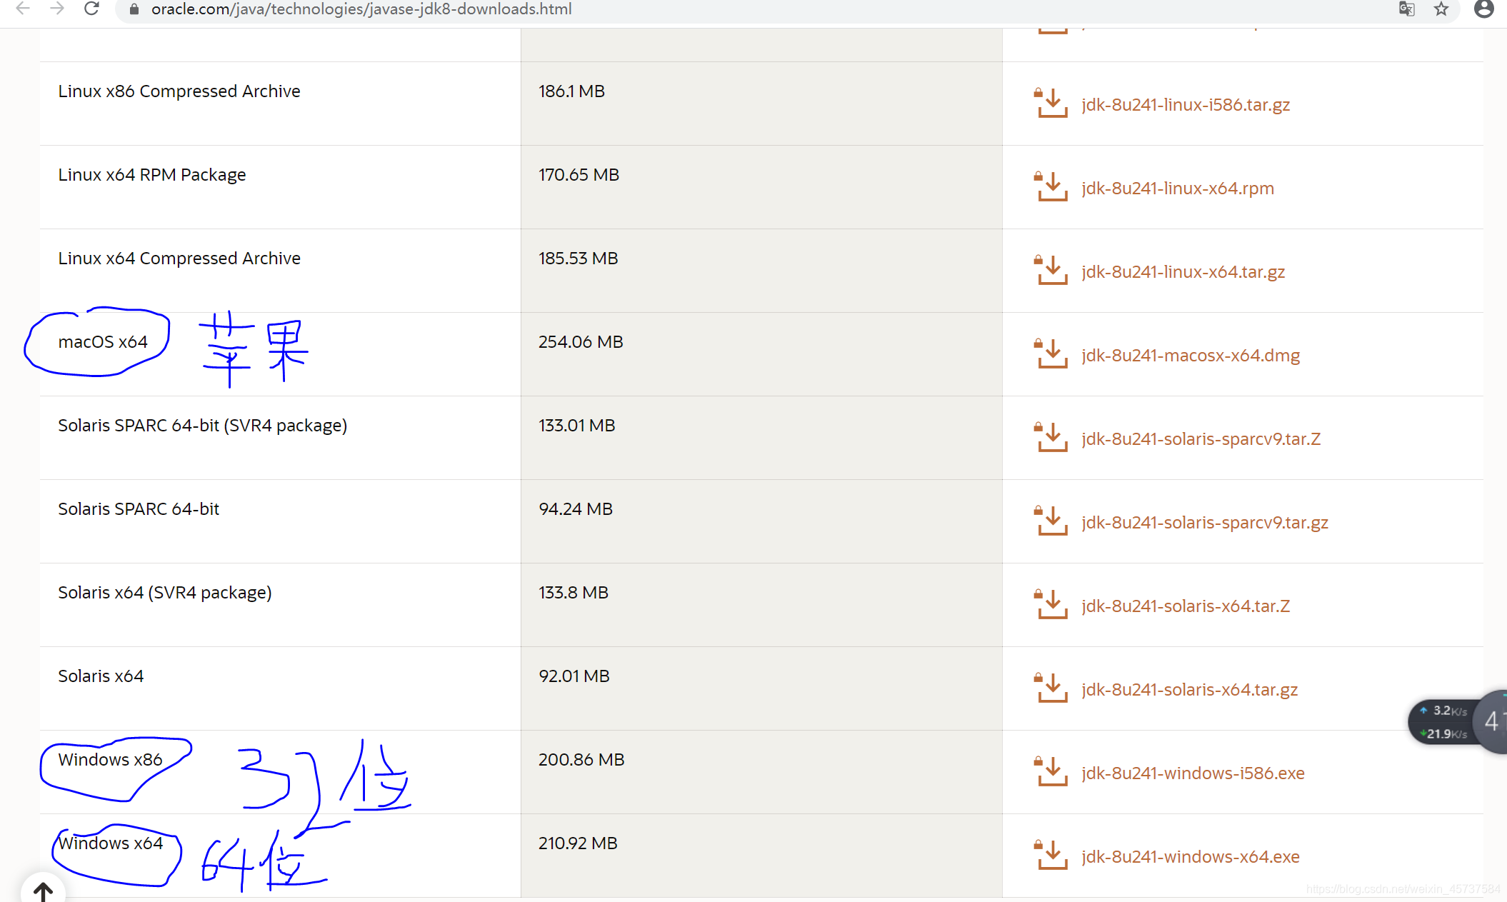This screenshot has height=902, width=1507.
Task: Reload the page with the refresh icon
Action: 91,9
